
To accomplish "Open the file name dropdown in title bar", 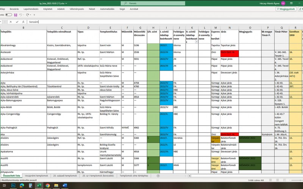I will [x=66, y=3].
